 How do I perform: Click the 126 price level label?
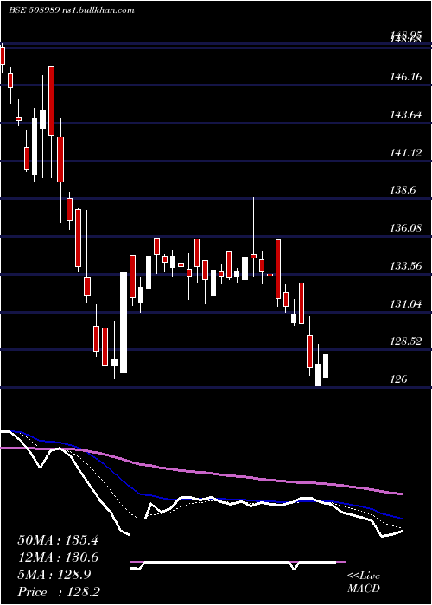click(x=398, y=379)
